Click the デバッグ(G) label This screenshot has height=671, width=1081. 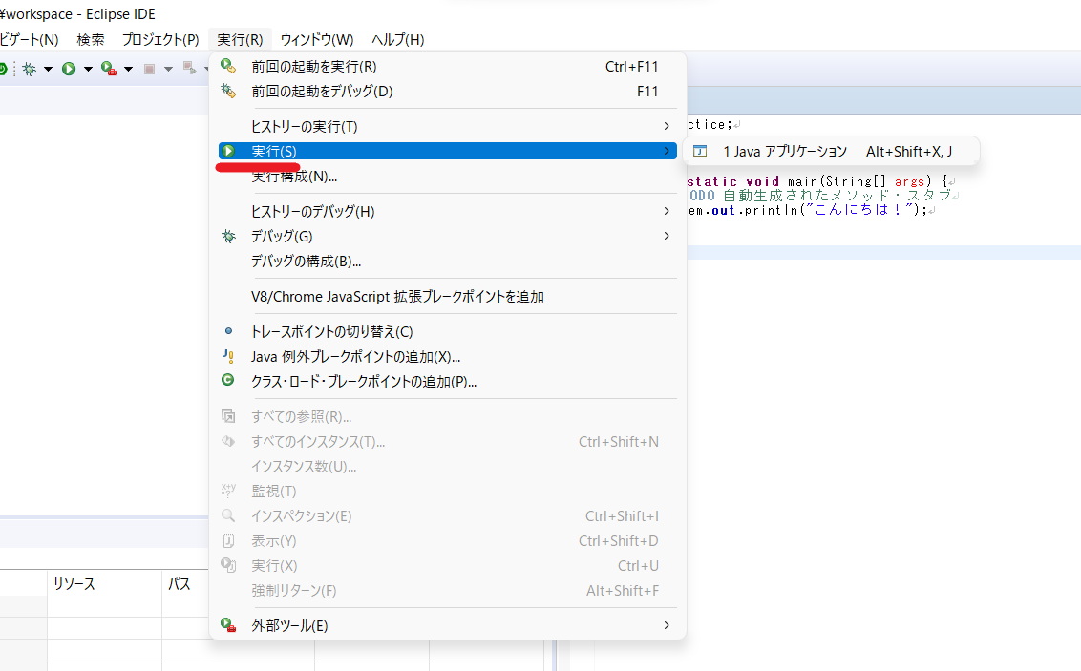282,237
